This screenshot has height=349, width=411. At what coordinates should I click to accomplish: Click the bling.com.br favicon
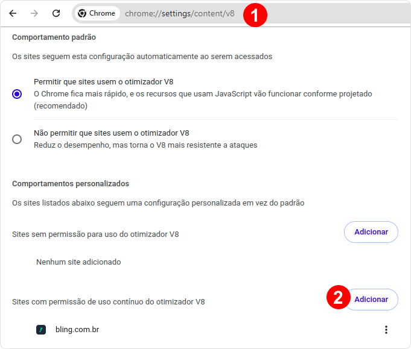coord(41,330)
